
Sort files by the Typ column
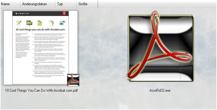pos(66,4)
